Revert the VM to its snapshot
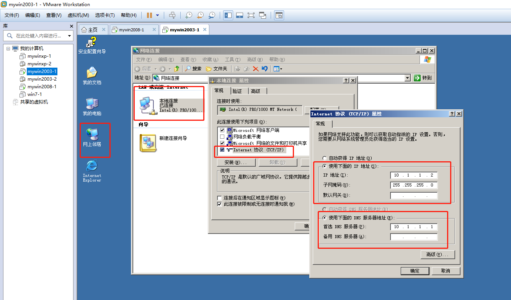The height and width of the screenshot is (300, 511). [x=200, y=15]
